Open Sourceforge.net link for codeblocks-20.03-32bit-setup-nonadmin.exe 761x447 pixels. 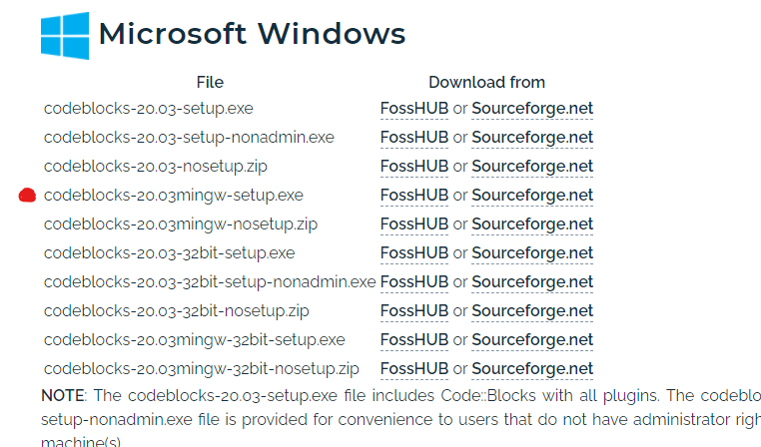point(532,281)
